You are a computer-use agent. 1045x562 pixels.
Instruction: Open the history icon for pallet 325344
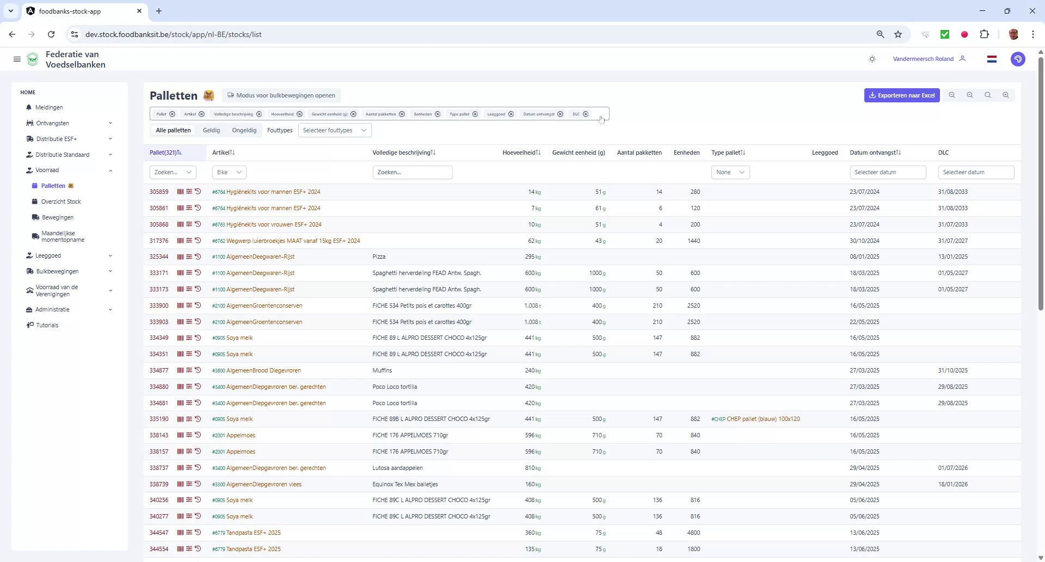[198, 256]
